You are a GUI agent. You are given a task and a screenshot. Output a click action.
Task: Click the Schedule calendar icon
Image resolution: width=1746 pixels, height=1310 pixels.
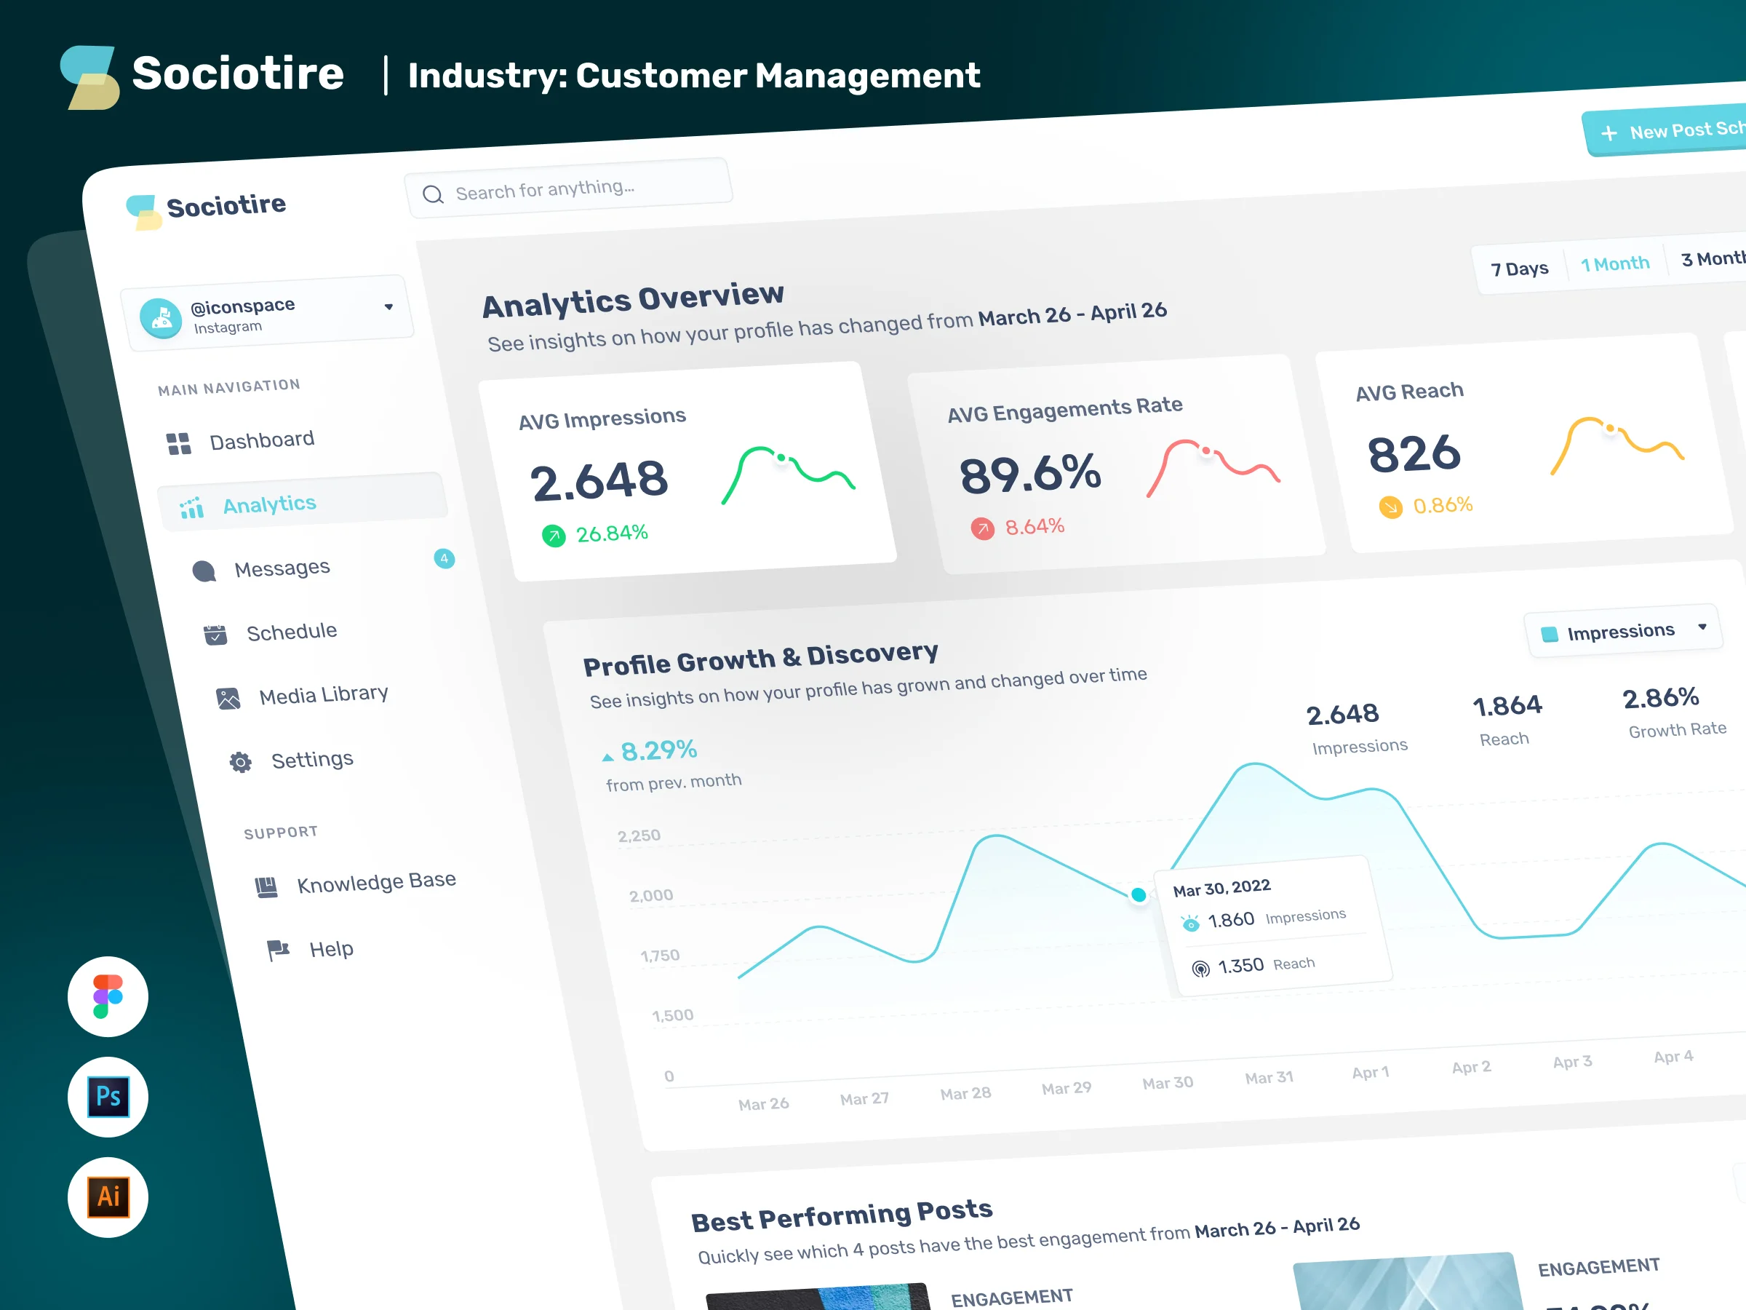pos(215,635)
